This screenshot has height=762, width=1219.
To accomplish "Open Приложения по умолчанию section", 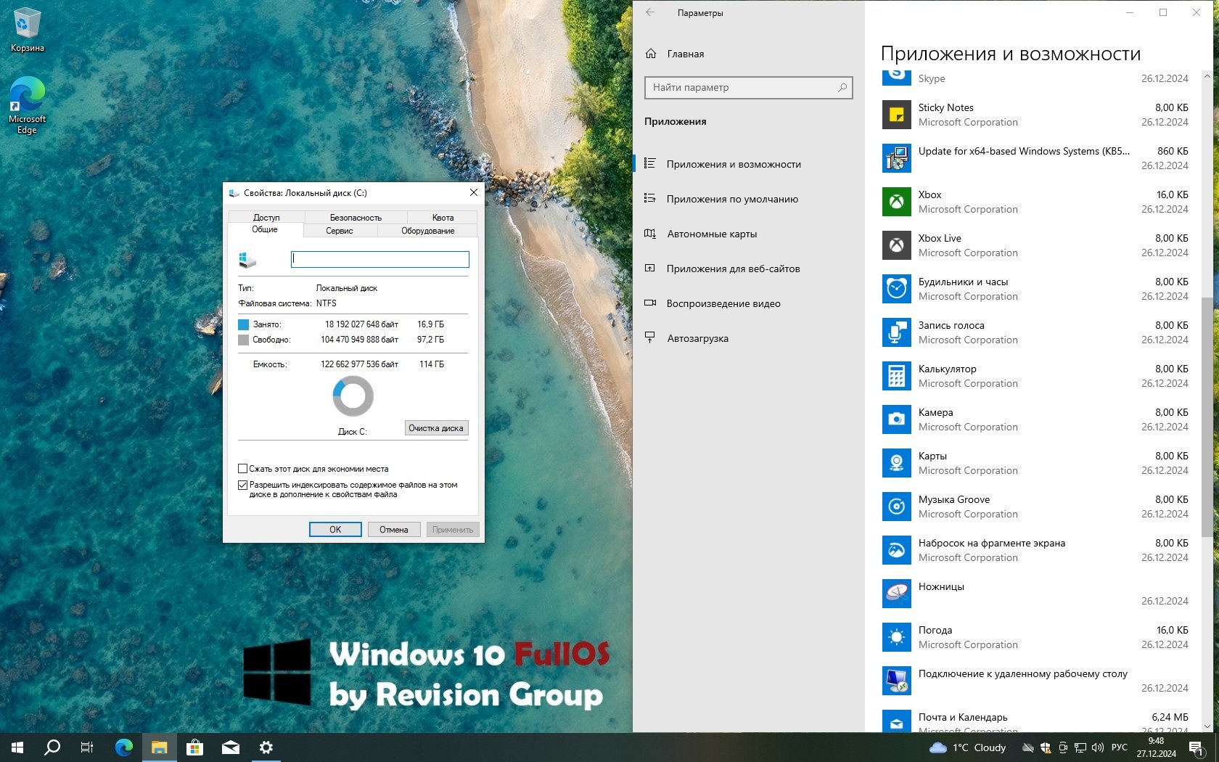I will pos(731,199).
